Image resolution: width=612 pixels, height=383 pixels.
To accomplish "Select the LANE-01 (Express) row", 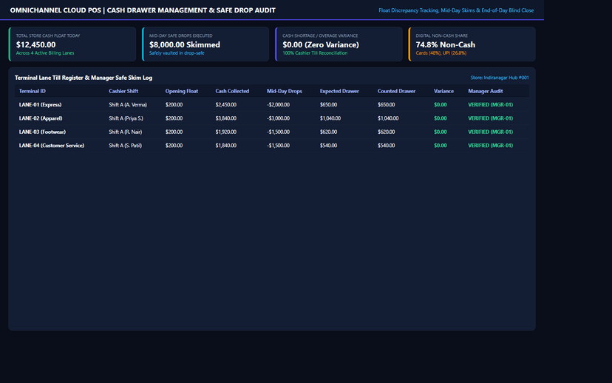I will (272, 105).
